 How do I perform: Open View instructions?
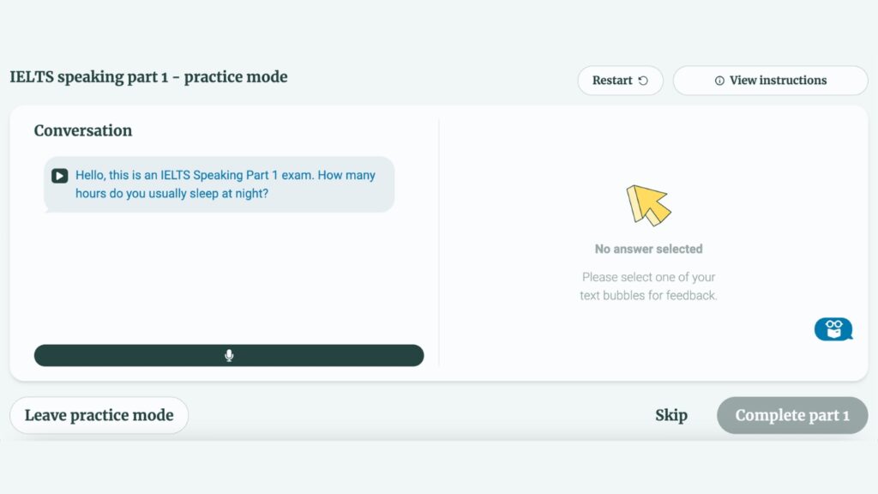pyautogui.click(x=770, y=80)
